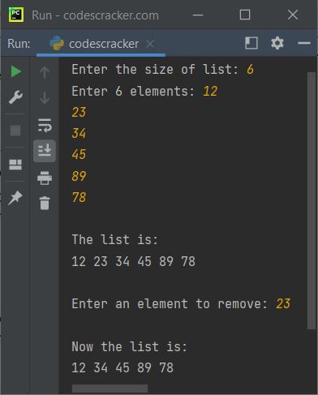The image size is (318, 395).
Task: Click the vertical console scrollbar
Action: click(x=312, y=200)
